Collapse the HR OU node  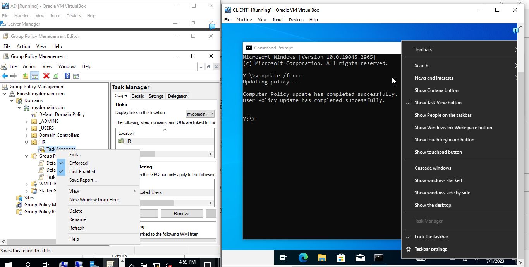point(27,142)
